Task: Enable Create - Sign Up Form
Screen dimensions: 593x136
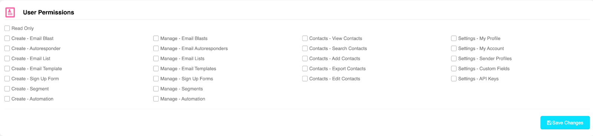Action: coord(7,79)
